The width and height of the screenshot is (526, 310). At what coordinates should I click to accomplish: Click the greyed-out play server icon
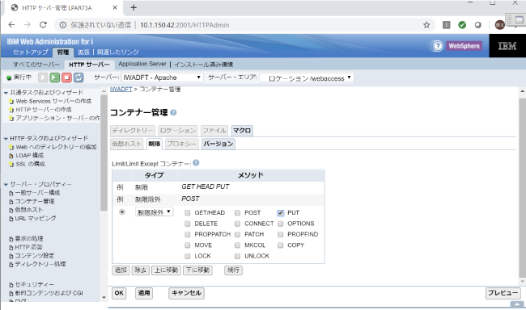pos(43,77)
